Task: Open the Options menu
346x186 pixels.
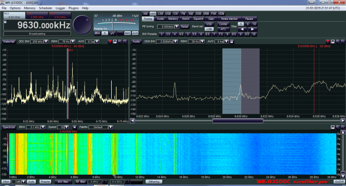Action: pyautogui.click(x=15, y=8)
